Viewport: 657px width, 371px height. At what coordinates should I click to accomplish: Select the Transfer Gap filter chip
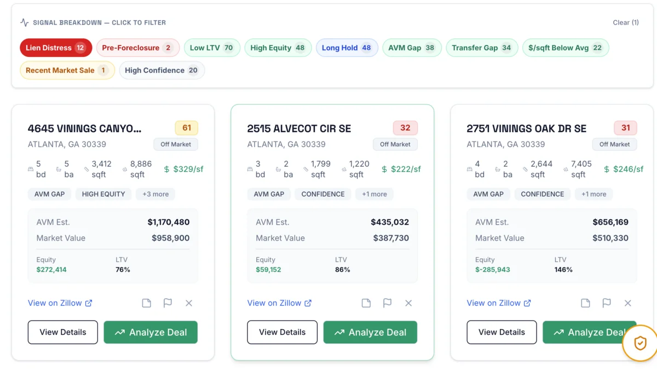[482, 48]
